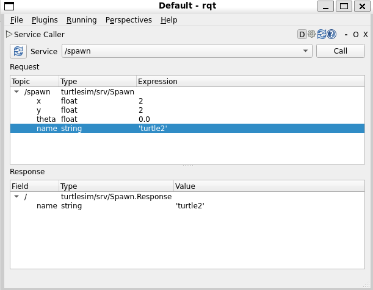Open the Running menu

pyautogui.click(x=81, y=19)
